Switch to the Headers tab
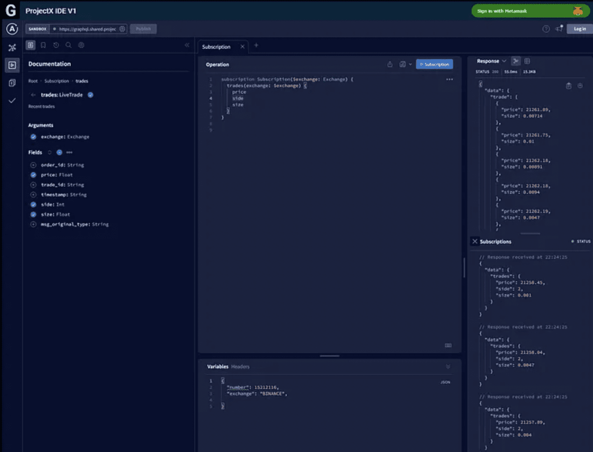Screen dimensions: 593x452 (240, 367)
